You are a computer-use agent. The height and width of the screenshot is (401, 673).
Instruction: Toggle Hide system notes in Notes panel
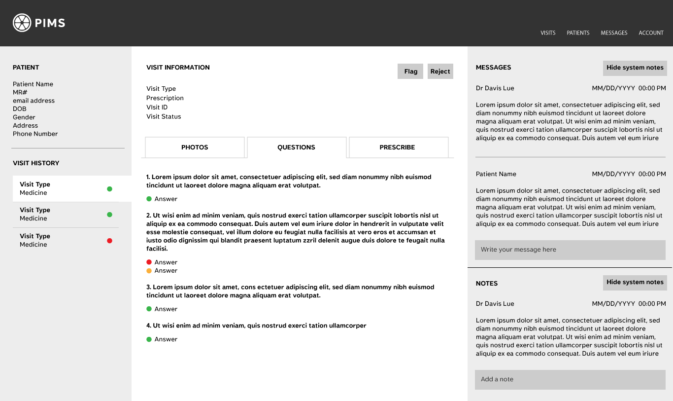coord(635,283)
